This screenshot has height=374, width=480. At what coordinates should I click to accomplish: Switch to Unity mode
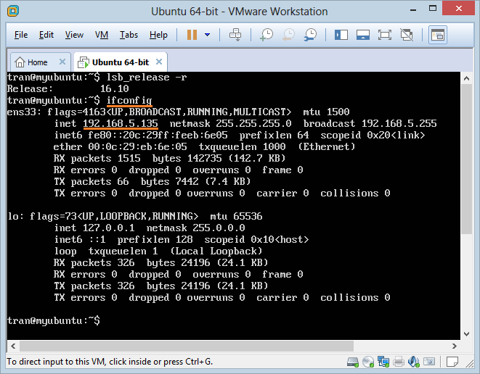click(x=407, y=35)
